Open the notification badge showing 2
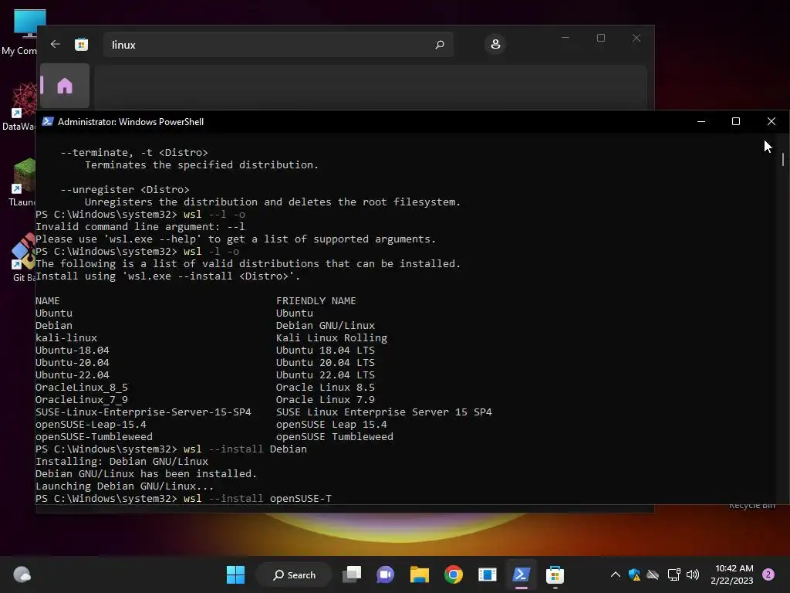790x593 pixels. coord(768,574)
